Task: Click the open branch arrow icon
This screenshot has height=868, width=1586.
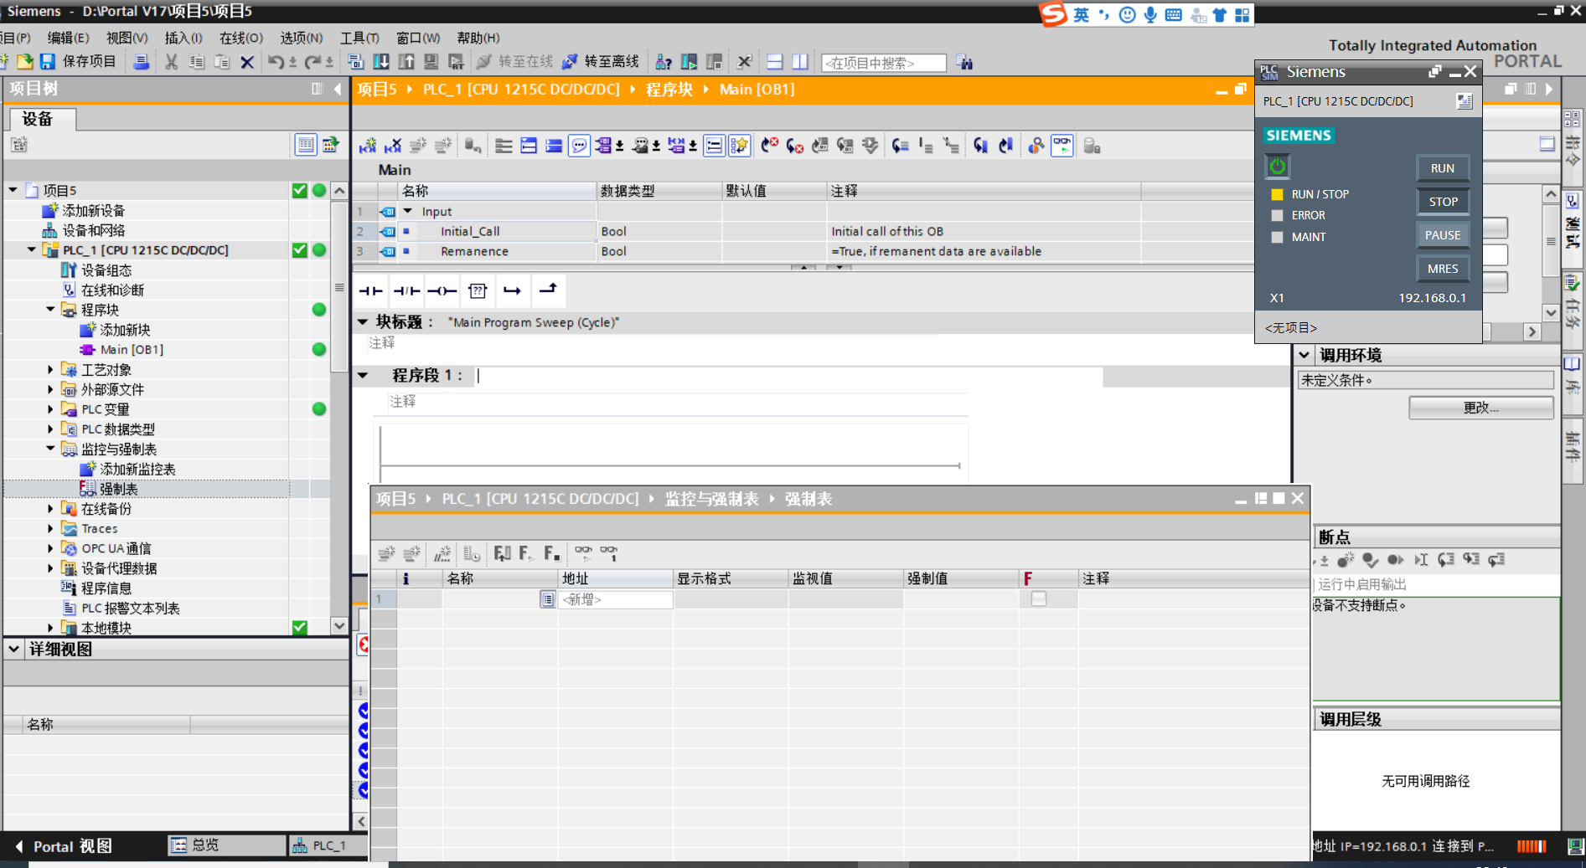Action: [x=512, y=290]
